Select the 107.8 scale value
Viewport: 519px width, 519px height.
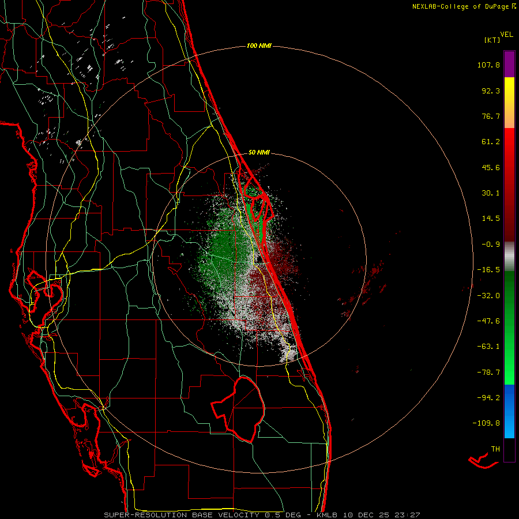(x=488, y=65)
